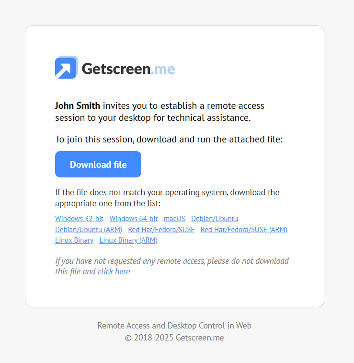Click the Getscreen.me brand name text
The width and height of the screenshot is (354, 363).
[128, 69]
